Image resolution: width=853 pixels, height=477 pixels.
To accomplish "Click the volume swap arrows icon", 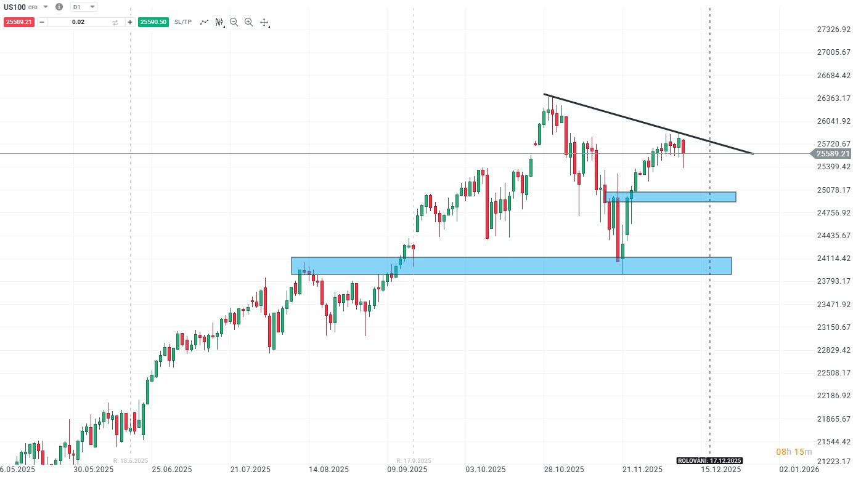I will pos(115,22).
